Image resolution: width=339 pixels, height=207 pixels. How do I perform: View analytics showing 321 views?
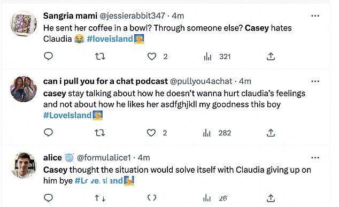point(217,57)
